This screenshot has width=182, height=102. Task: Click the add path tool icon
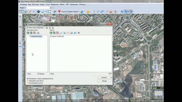(x=98, y=12)
